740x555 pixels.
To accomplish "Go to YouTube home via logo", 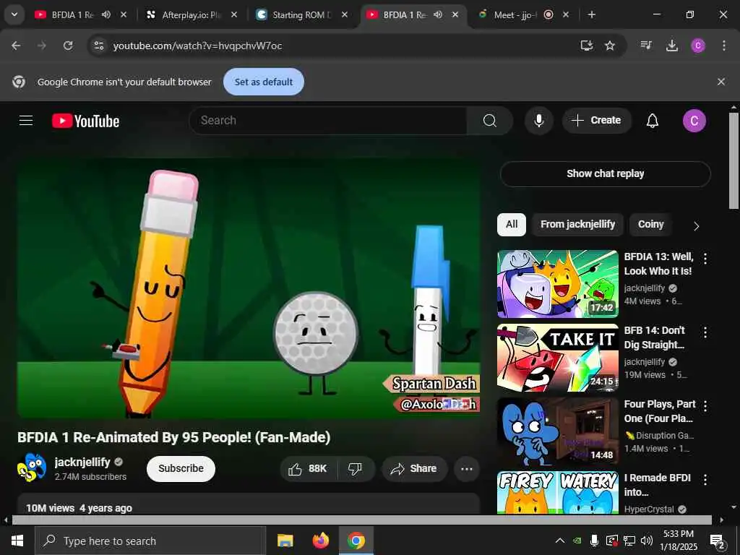I will point(85,121).
